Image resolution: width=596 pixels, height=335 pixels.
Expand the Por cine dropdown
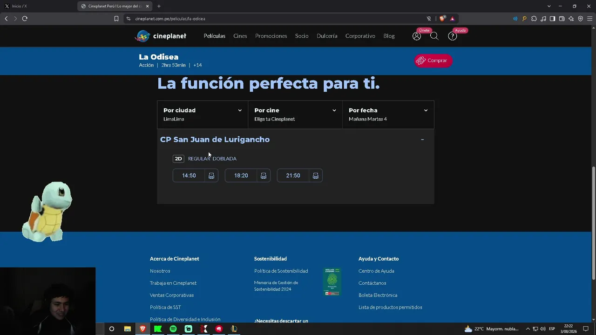(x=295, y=114)
